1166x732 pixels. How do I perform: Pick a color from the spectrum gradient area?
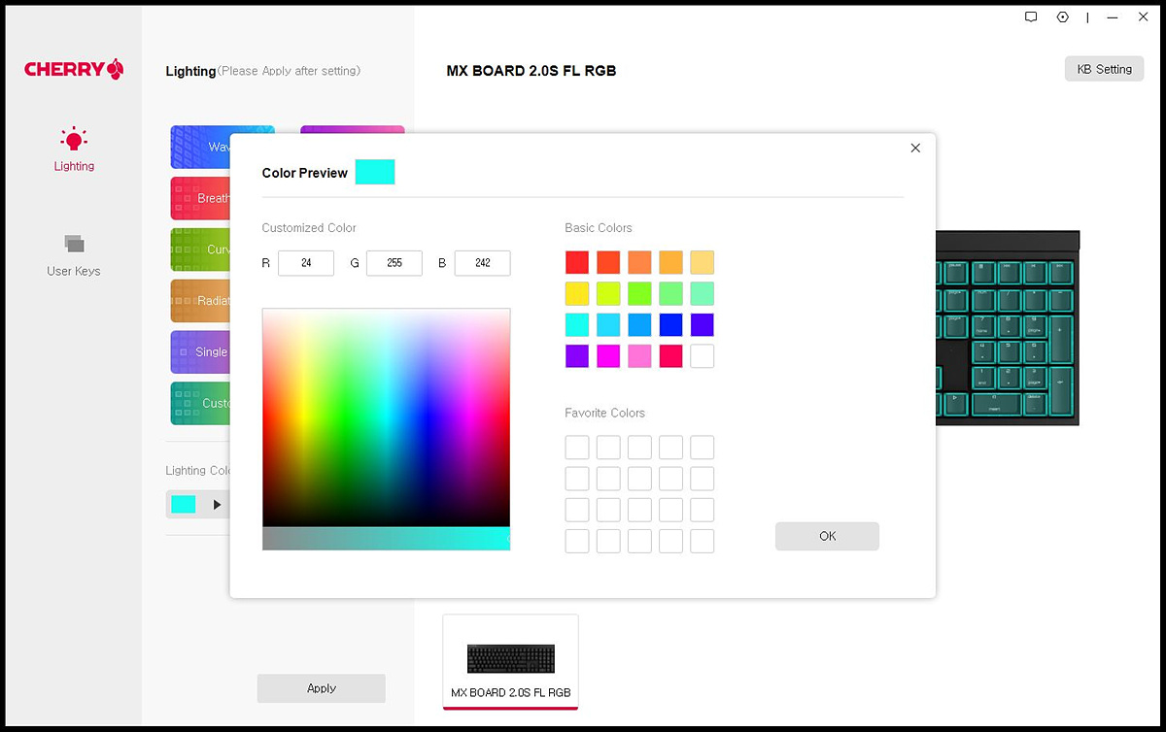[386, 417]
